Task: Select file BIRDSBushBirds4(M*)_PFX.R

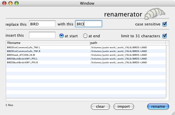Action: click(86, 62)
